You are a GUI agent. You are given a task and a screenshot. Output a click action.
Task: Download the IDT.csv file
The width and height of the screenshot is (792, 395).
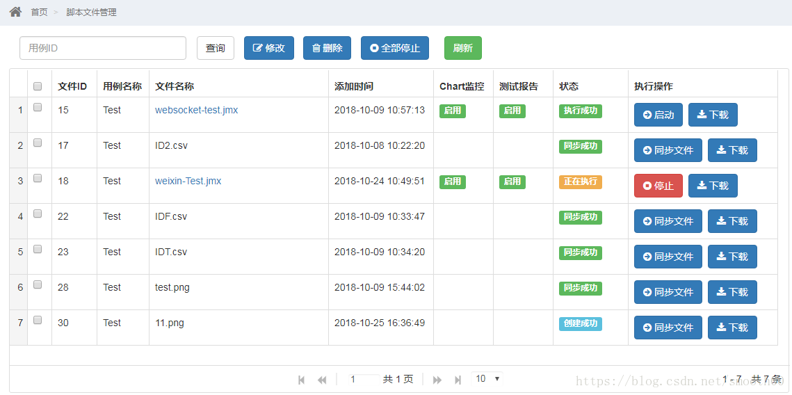click(x=732, y=257)
